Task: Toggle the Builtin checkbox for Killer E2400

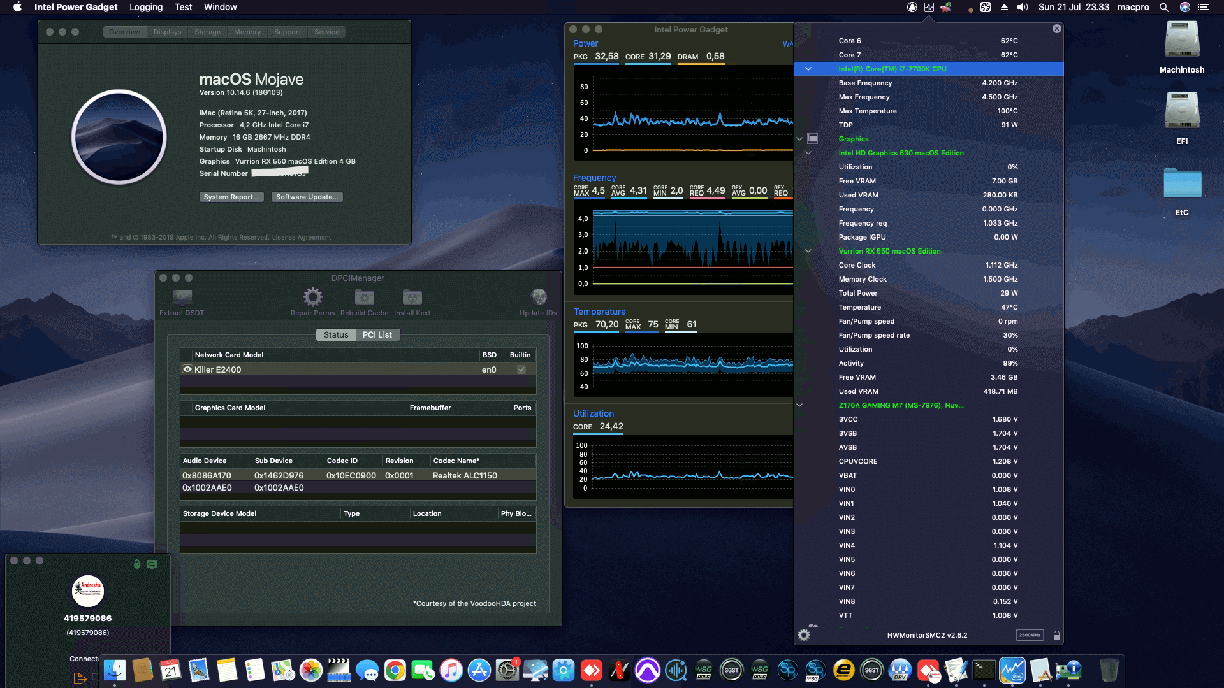Action: [x=521, y=369]
